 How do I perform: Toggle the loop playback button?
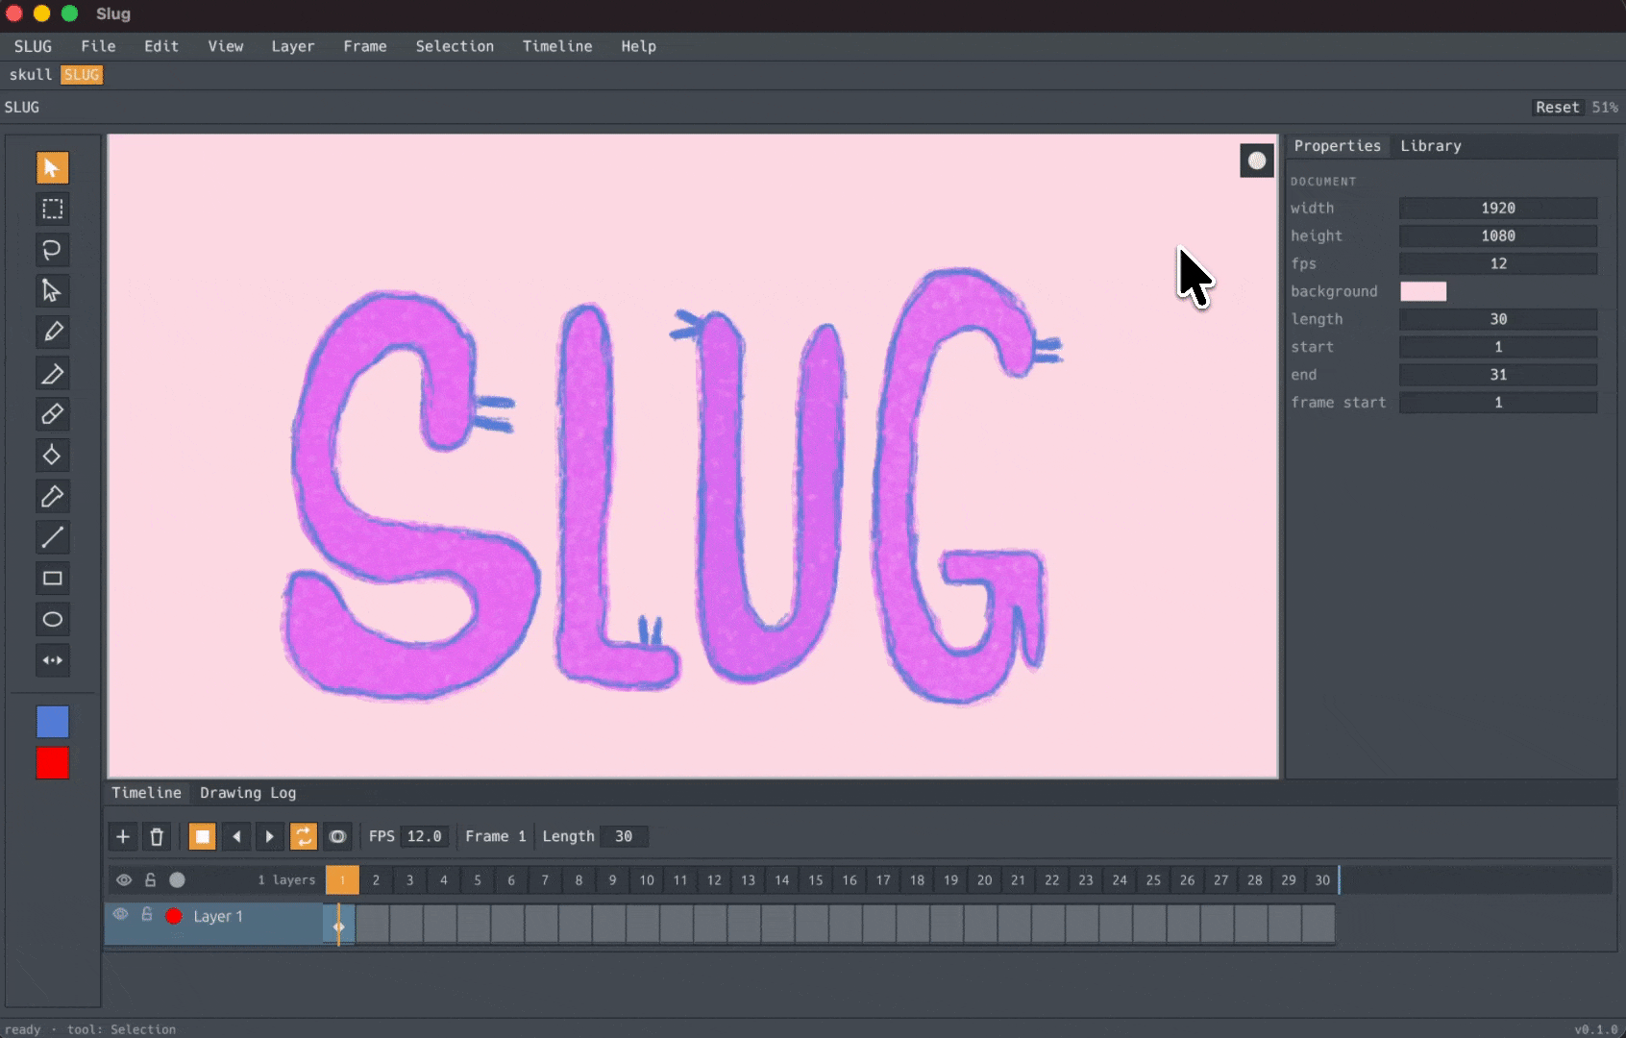(304, 836)
